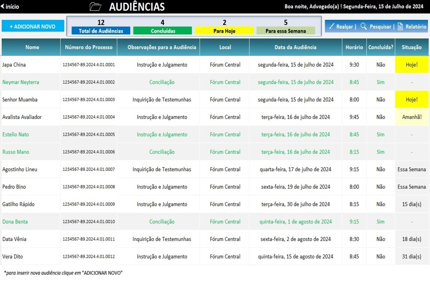Click the Horário cell for Pedro Bino
The width and height of the screenshot is (430, 281).
354,187
